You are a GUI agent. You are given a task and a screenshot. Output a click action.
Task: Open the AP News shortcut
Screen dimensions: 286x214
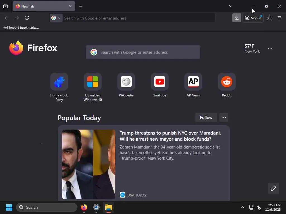point(193,85)
